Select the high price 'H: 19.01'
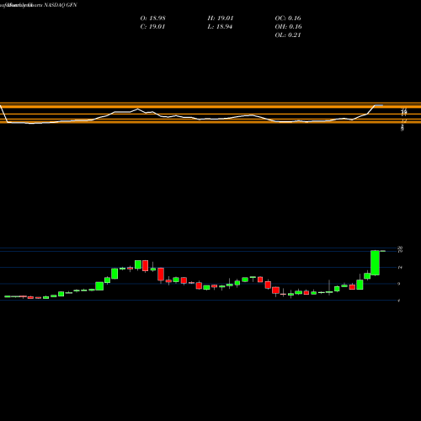The width and height of the screenshot is (421, 421). (x=221, y=19)
